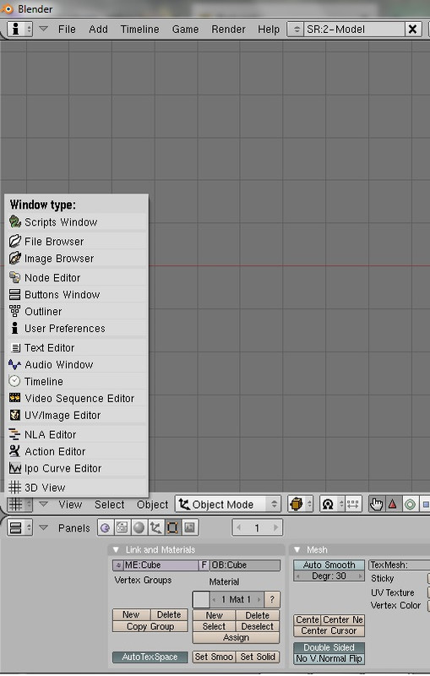Open the Add menu

click(x=98, y=30)
